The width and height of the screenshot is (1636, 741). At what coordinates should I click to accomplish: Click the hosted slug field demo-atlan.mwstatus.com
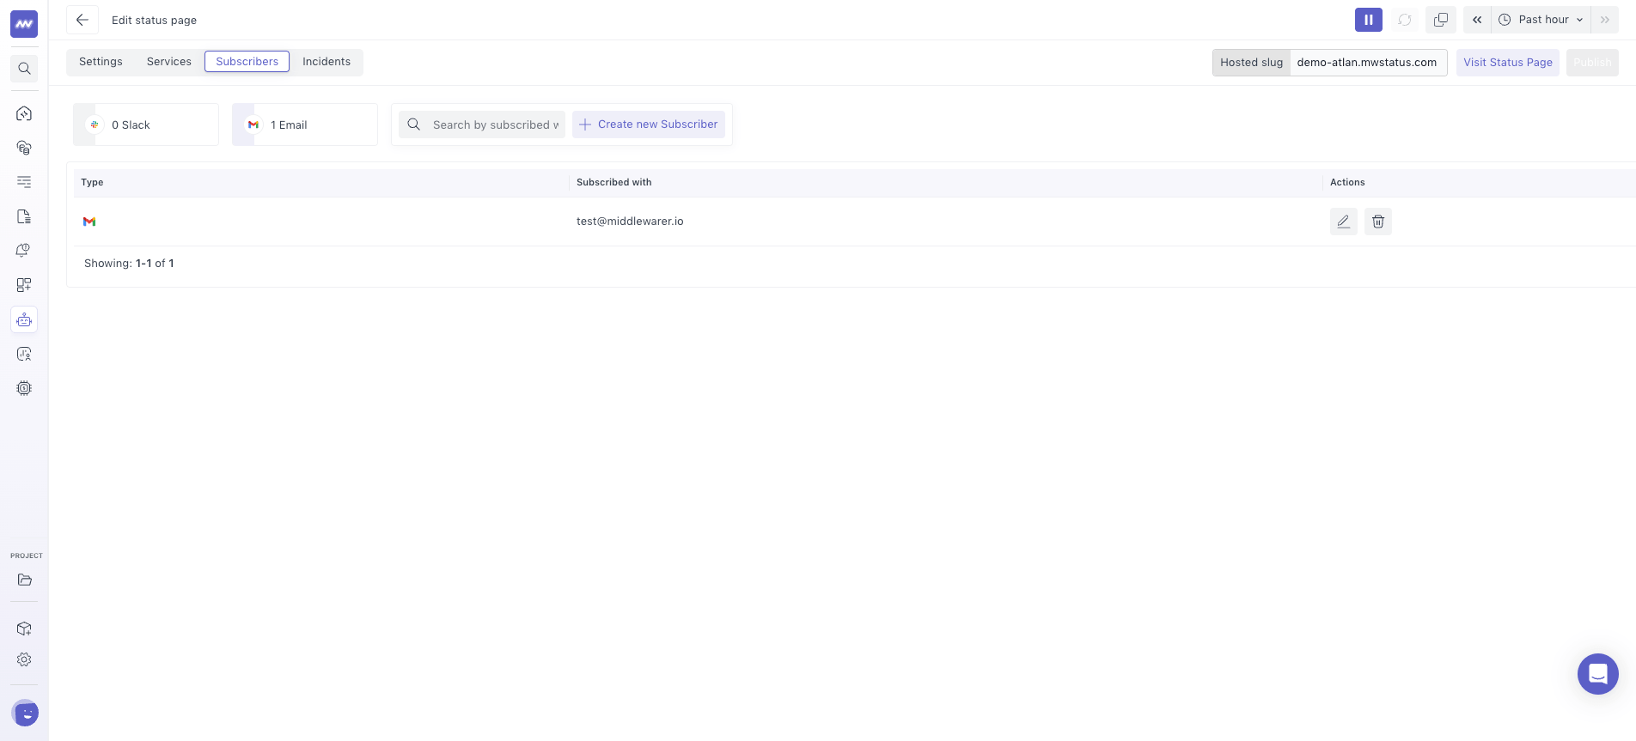pos(1368,63)
